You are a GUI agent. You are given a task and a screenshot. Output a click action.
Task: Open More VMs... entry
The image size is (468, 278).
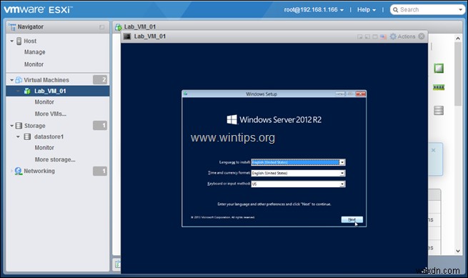click(x=51, y=114)
